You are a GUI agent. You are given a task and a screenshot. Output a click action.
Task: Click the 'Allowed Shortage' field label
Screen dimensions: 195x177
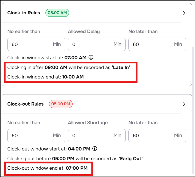[x=88, y=123]
